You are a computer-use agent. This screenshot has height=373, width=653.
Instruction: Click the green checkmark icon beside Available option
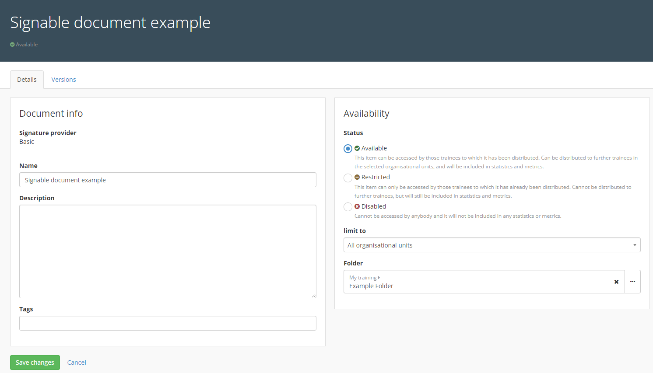pos(357,148)
